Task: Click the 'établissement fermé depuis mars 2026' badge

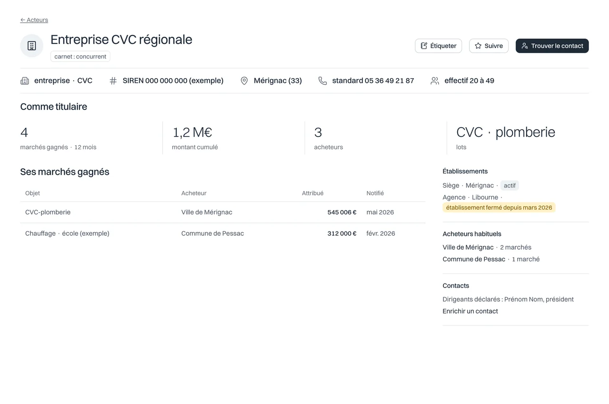Action: point(499,208)
